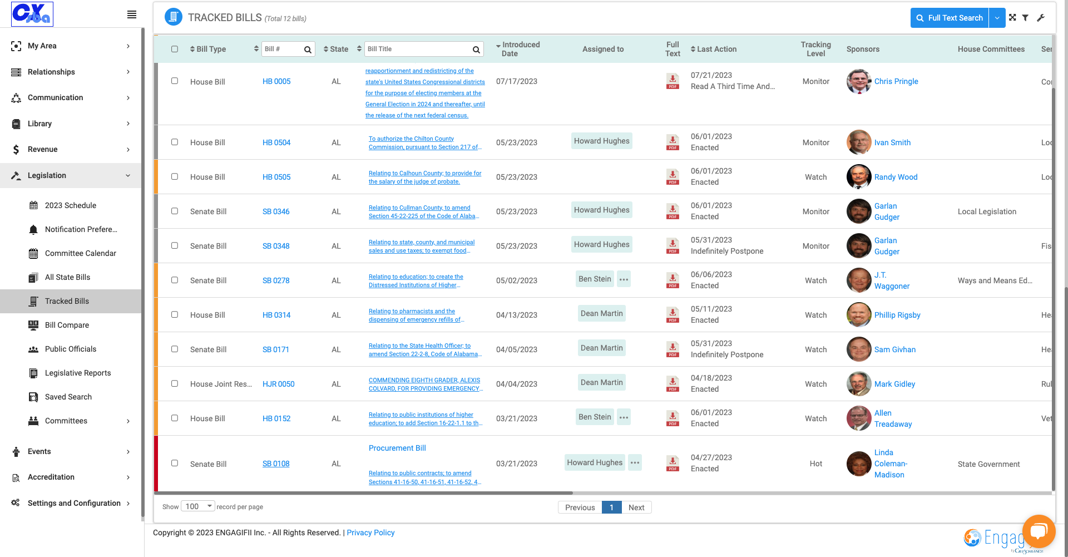Open the records per page dropdown

pos(197,506)
